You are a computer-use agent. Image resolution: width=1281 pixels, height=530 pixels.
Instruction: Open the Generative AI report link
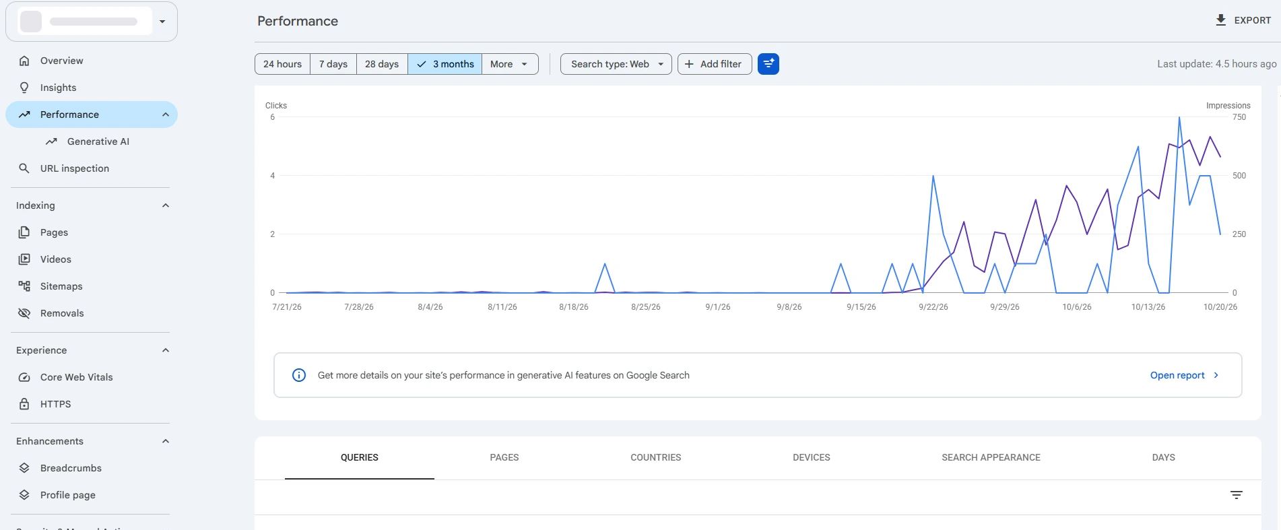tap(98, 141)
